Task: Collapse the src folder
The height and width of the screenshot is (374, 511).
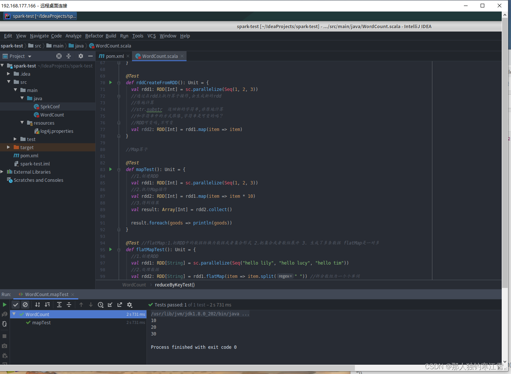Action: coord(9,82)
